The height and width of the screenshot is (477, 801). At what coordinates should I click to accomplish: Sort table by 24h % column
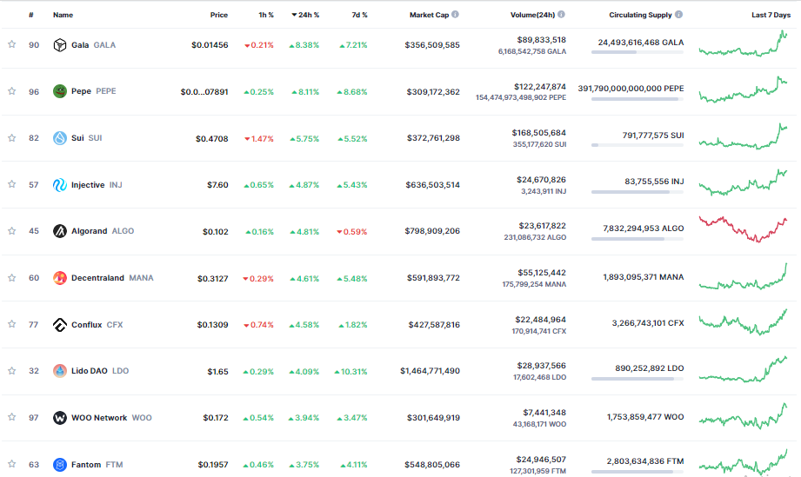click(305, 15)
